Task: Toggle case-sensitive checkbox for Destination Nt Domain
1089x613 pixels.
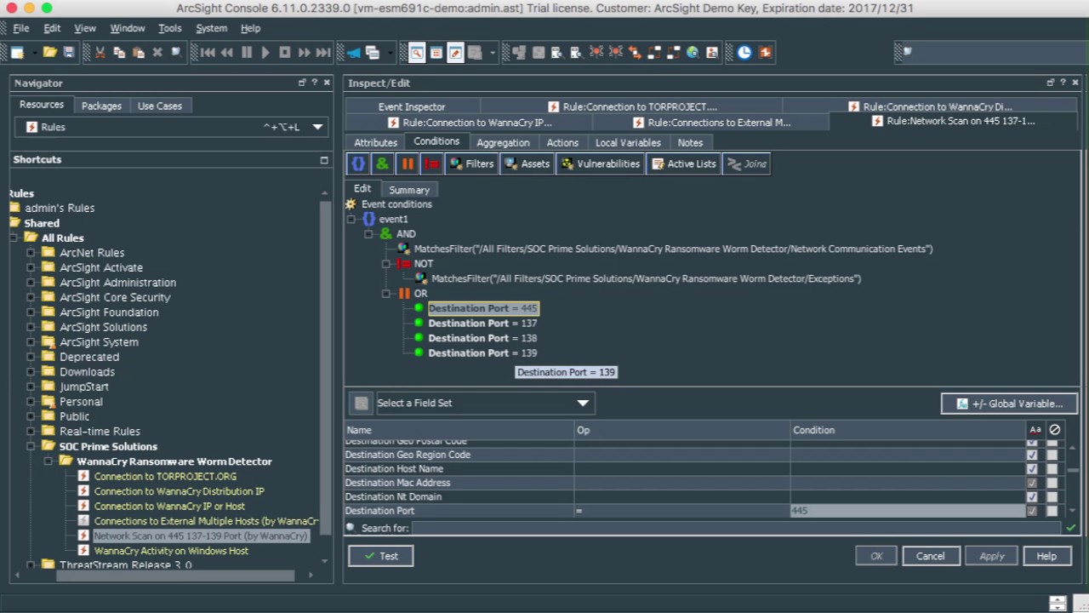Action: [1032, 497]
